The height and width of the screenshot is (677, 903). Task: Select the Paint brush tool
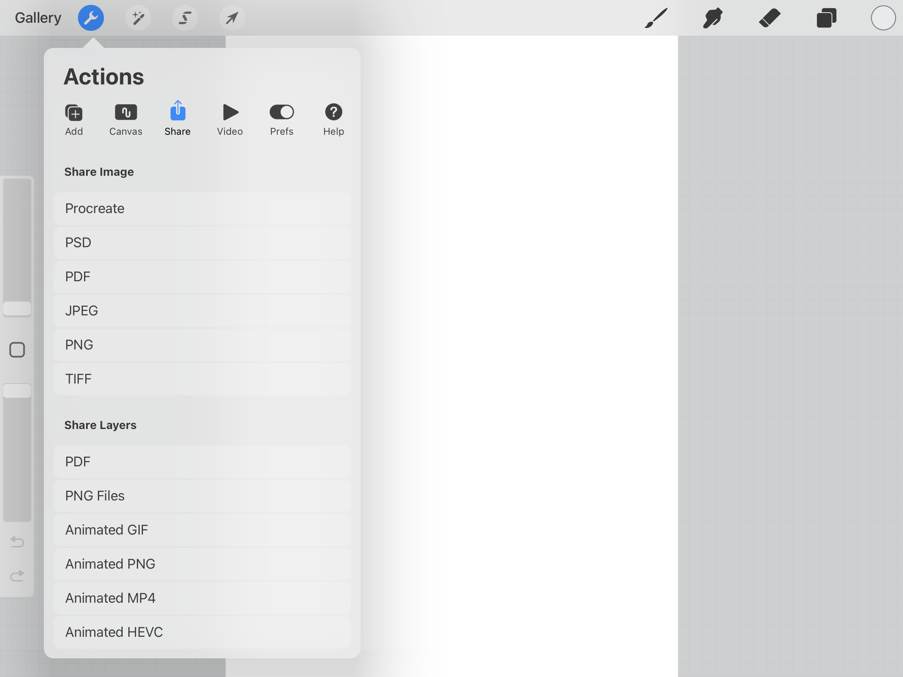pos(656,18)
